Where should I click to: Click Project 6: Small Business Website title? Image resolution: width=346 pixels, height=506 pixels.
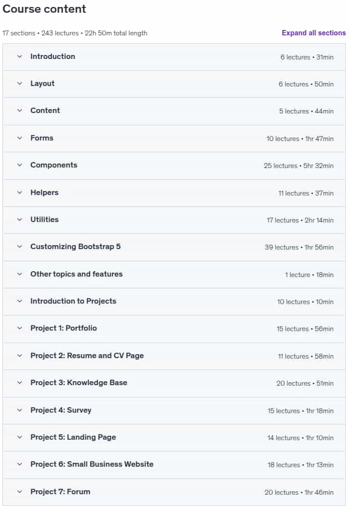(x=92, y=464)
